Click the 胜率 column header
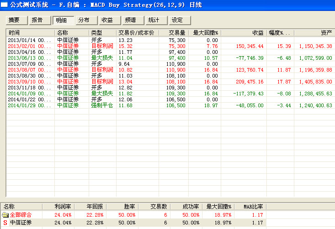The height and width of the screenshot is (229, 335). (122, 206)
